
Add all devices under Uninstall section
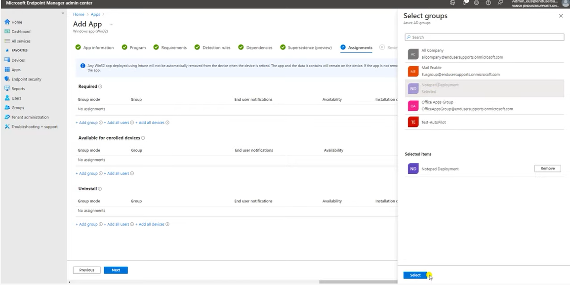[x=150, y=225]
